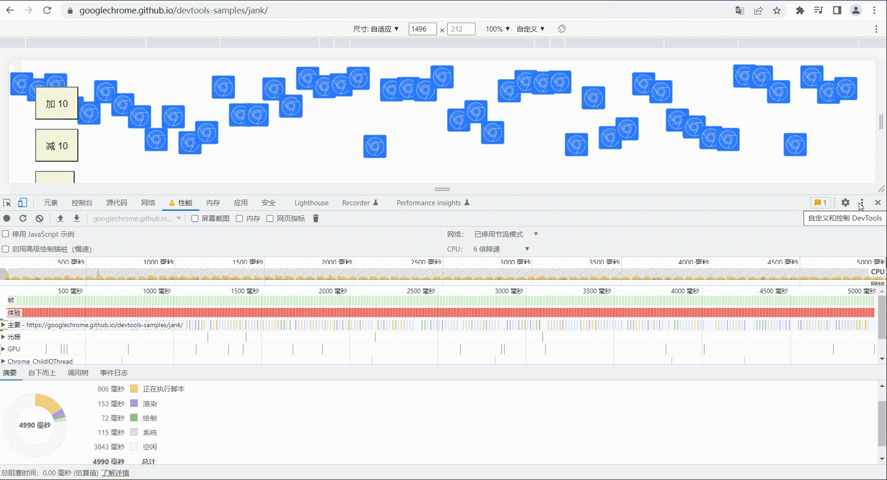The height and width of the screenshot is (480, 887).
Task: Save the profile with the download icon
Action: pos(77,218)
